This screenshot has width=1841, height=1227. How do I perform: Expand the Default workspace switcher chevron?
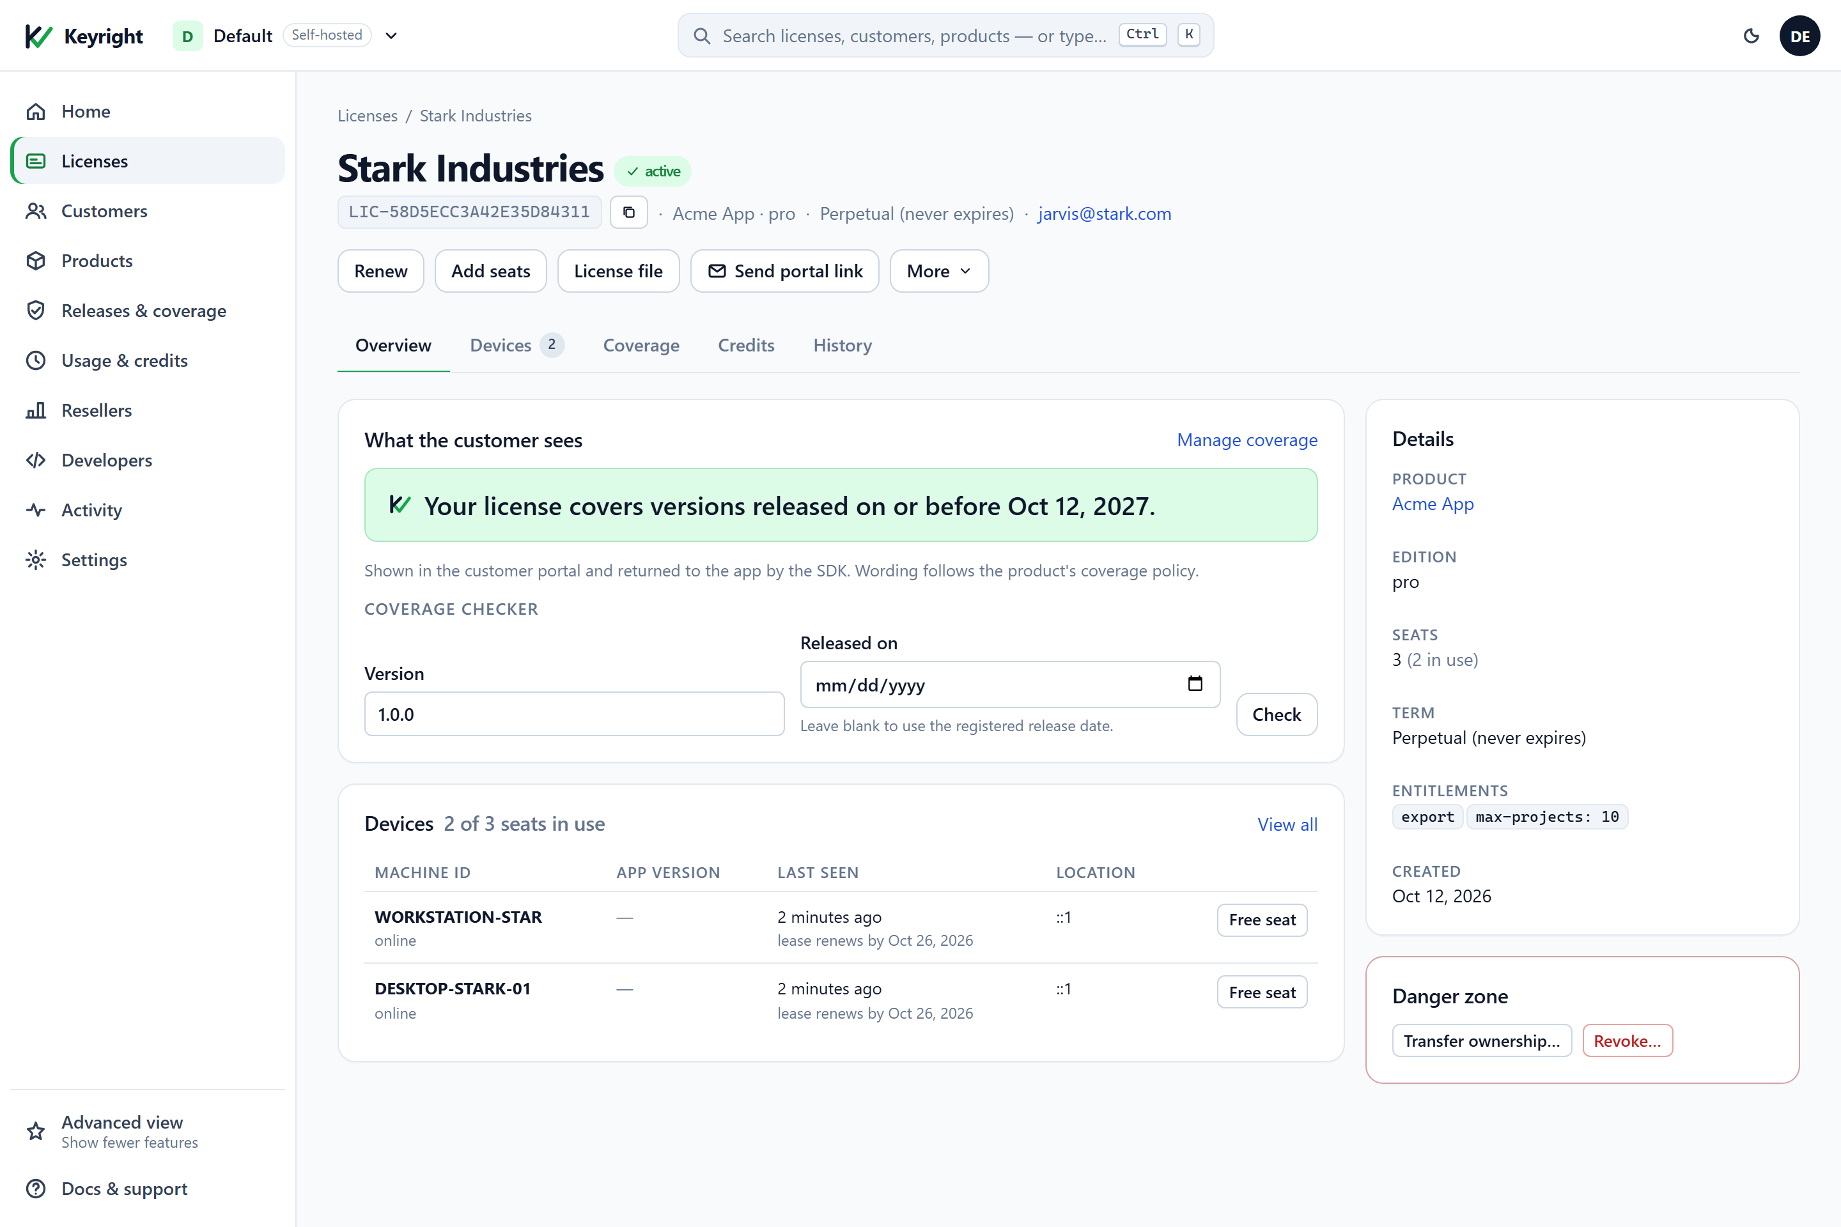click(391, 36)
